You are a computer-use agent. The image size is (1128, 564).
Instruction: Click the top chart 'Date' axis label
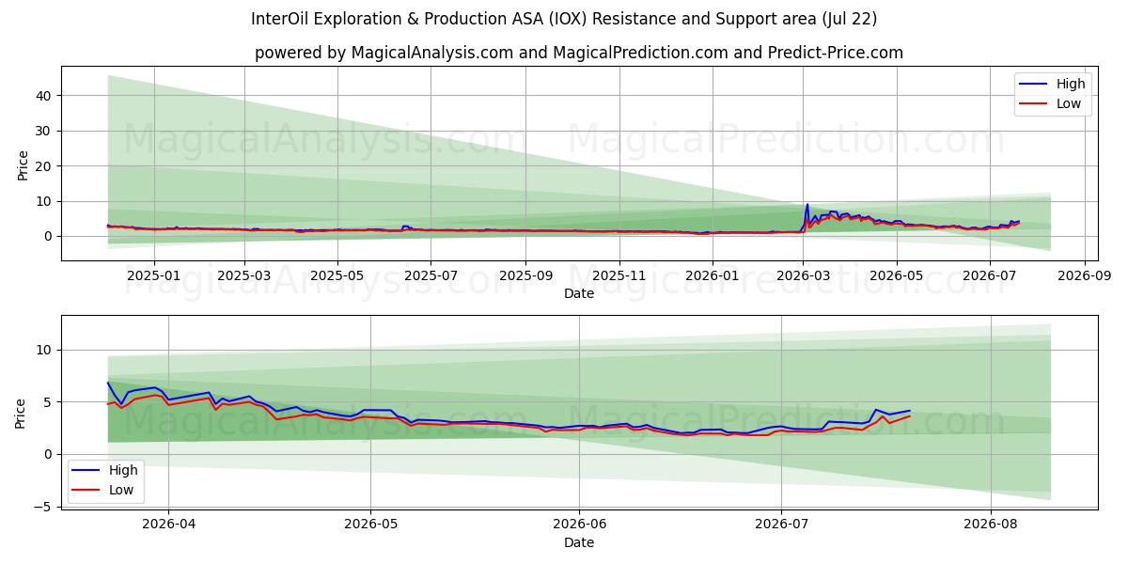578,294
